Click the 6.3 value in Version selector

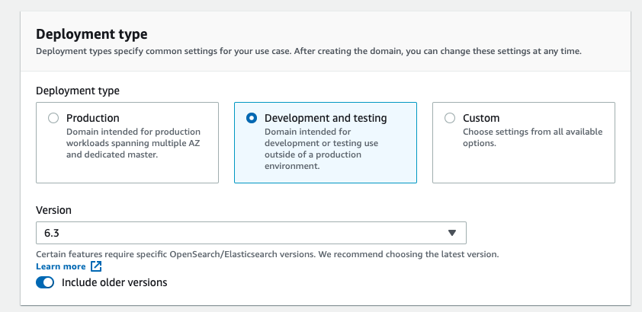pos(53,233)
